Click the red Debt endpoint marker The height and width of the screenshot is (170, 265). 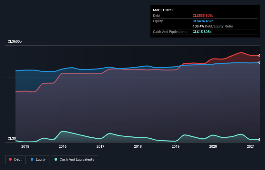click(x=260, y=56)
